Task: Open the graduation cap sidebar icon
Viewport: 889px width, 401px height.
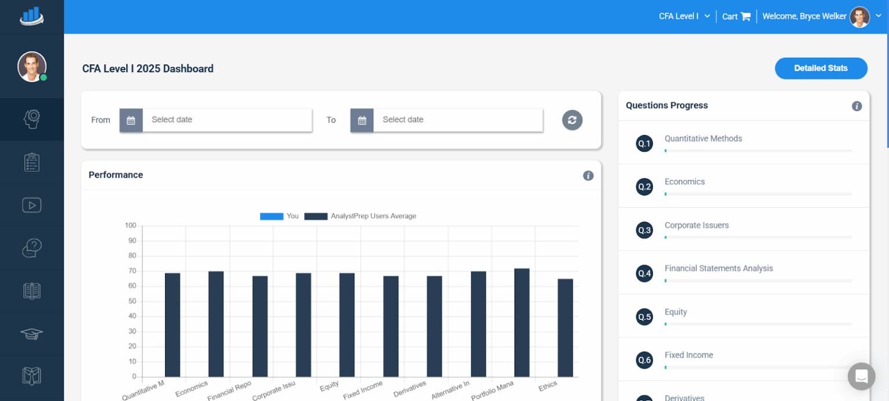Action: coord(32,334)
